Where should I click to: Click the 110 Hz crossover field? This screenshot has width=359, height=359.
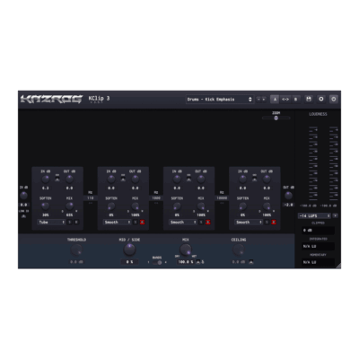[x=91, y=198]
